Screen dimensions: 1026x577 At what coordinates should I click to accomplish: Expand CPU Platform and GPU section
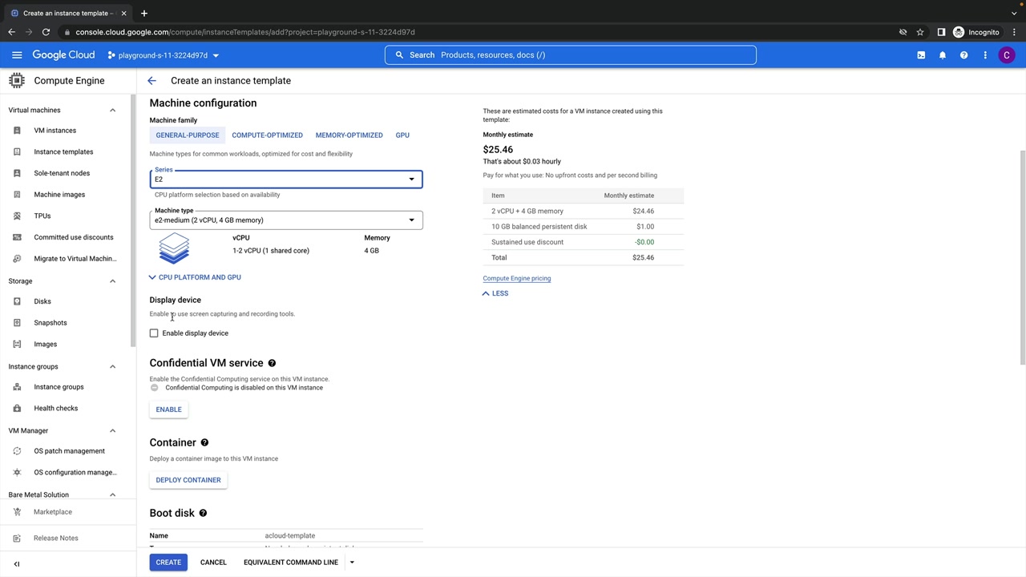click(195, 277)
